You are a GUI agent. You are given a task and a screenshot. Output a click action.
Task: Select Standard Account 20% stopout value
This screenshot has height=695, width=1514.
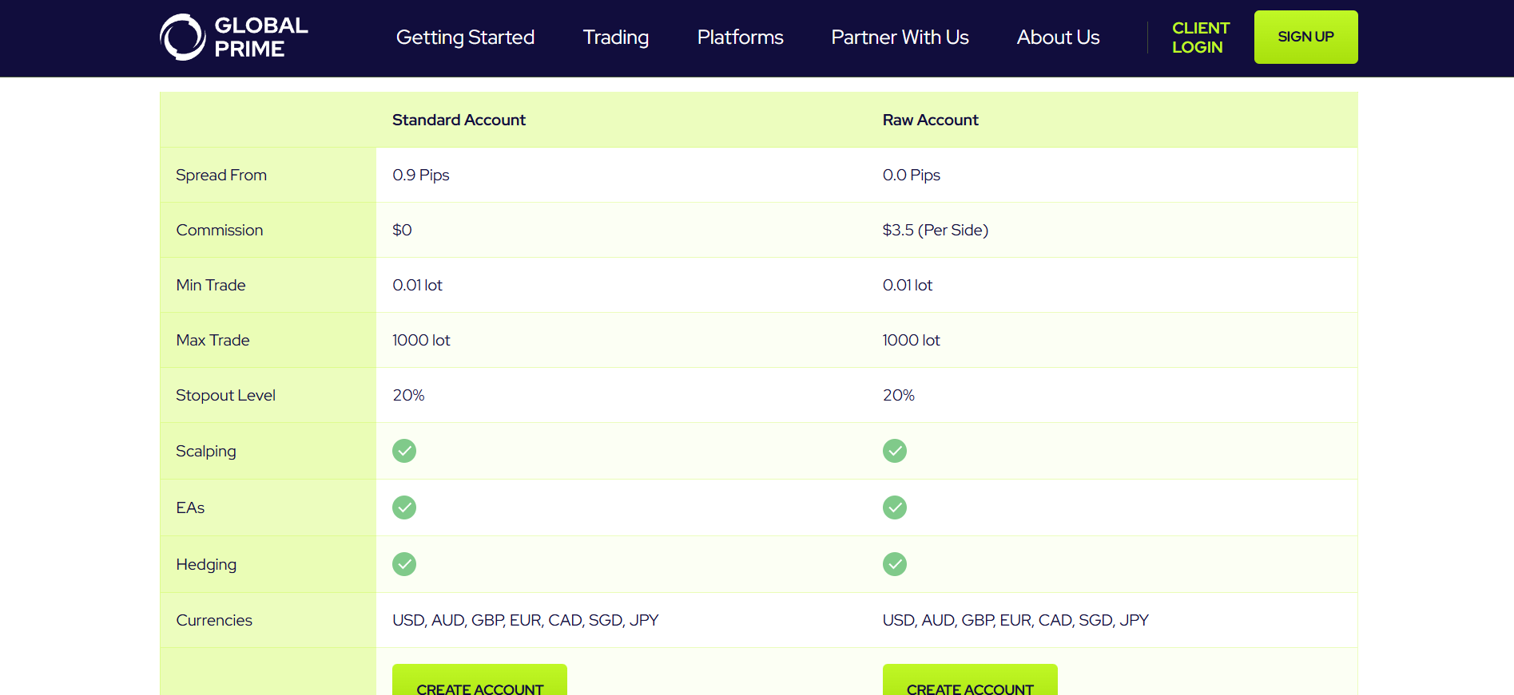408,395
